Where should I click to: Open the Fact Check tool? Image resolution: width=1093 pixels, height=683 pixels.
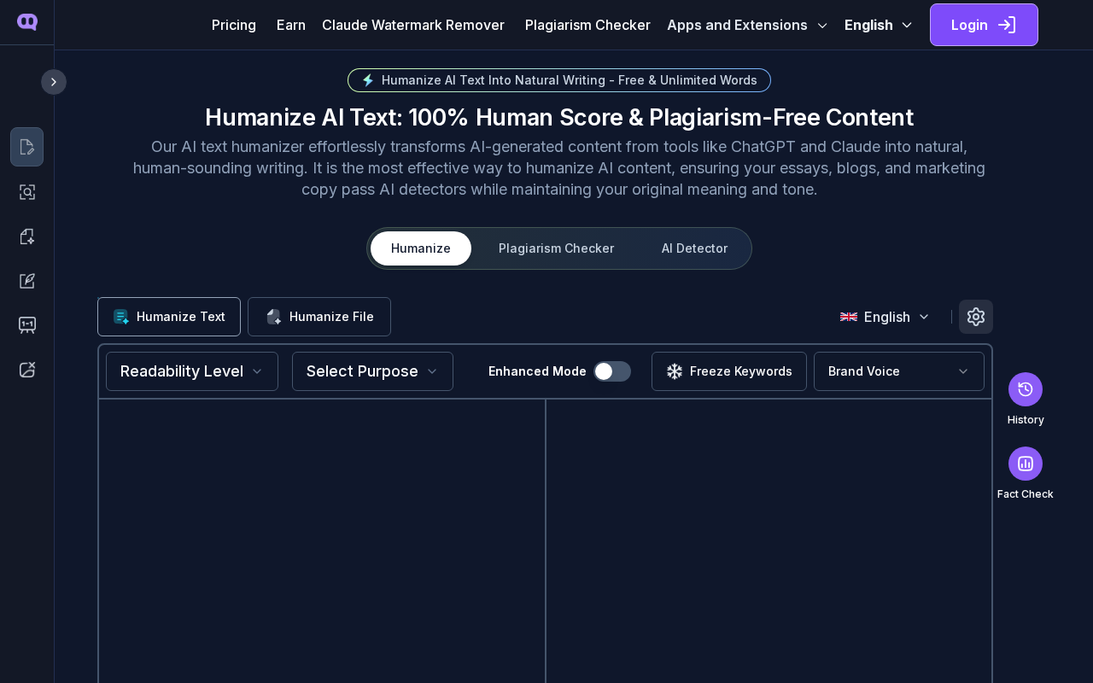click(1025, 464)
